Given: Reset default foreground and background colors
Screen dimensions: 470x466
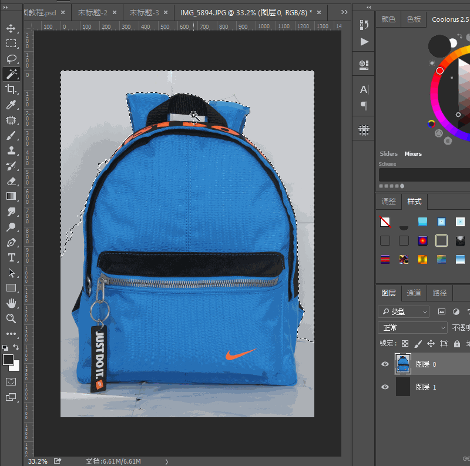Looking at the screenshot, I should (x=5, y=348).
